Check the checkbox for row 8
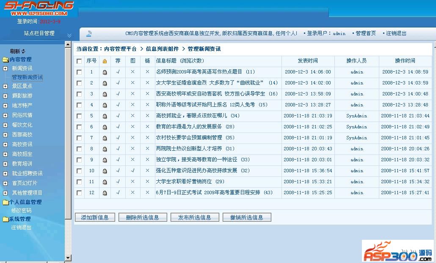This screenshot has width=436, height=263. coord(79,149)
